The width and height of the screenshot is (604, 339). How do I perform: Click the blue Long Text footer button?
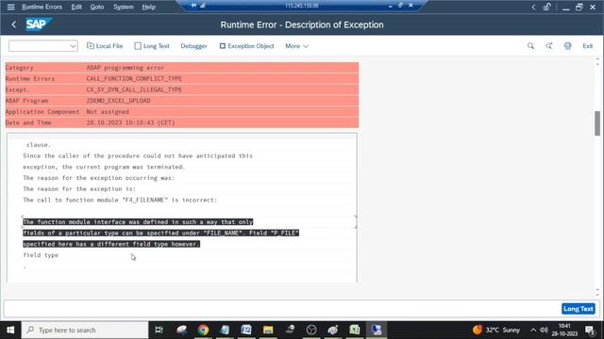pos(578,309)
